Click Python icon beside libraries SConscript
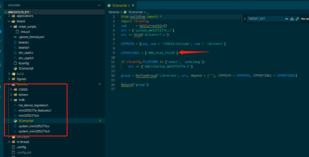 point(15,121)
